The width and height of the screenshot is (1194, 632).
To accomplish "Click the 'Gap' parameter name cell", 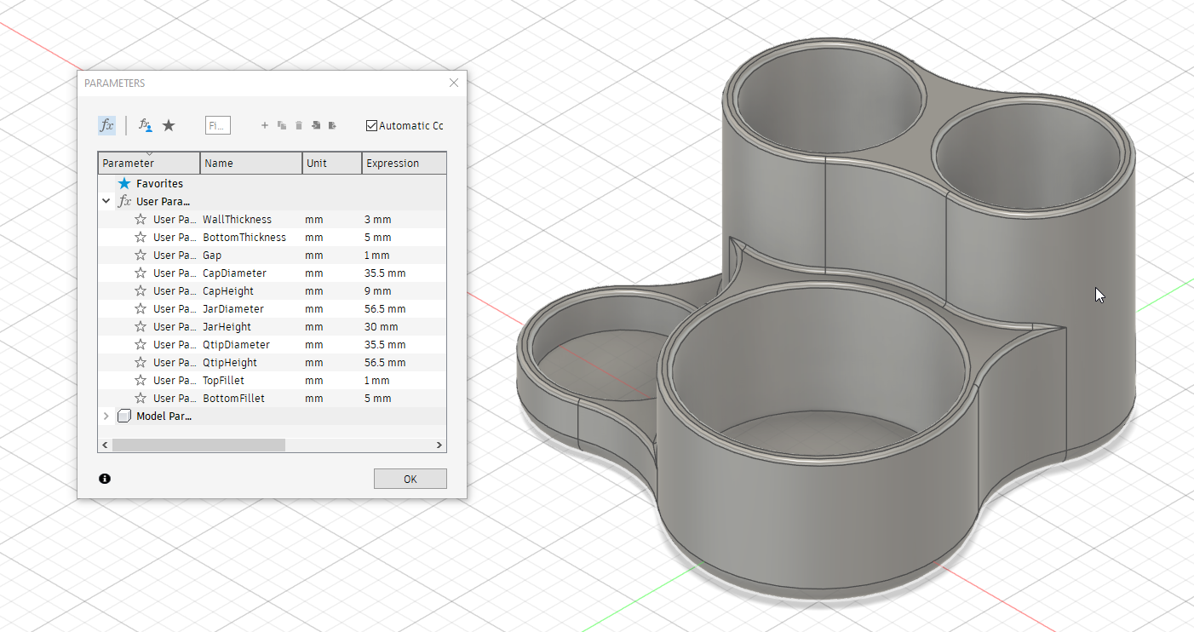I will [x=212, y=256].
